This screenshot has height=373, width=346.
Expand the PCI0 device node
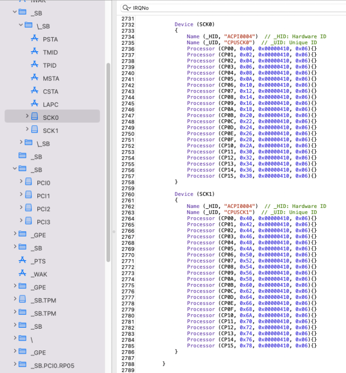21,182
